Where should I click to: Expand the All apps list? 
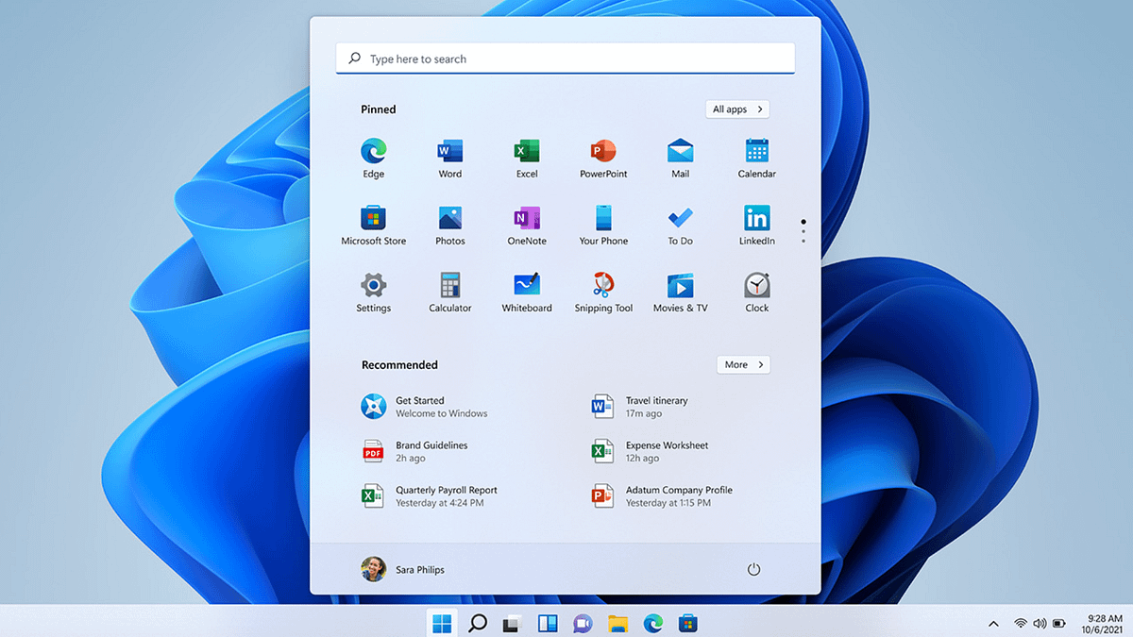[x=736, y=109]
